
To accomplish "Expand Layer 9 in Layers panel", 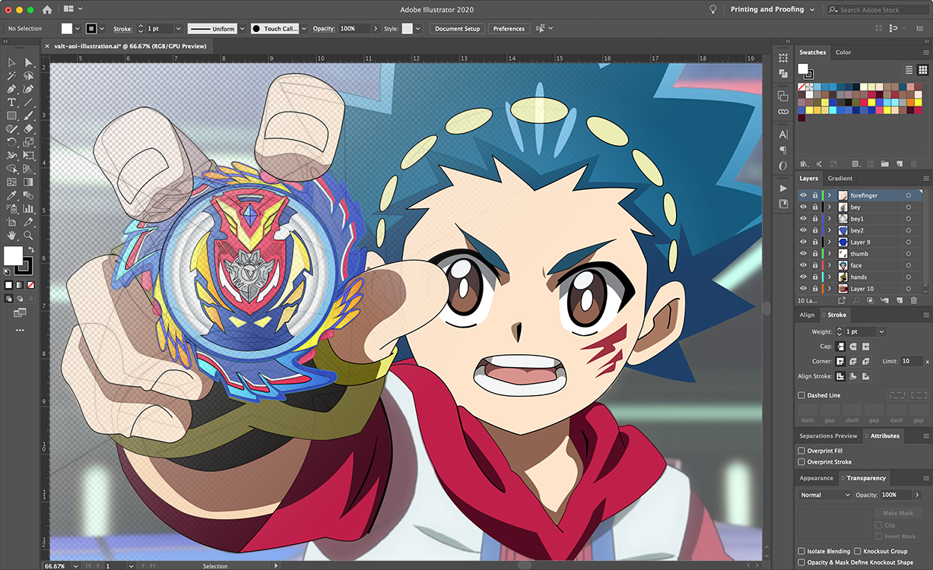I will pos(830,242).
